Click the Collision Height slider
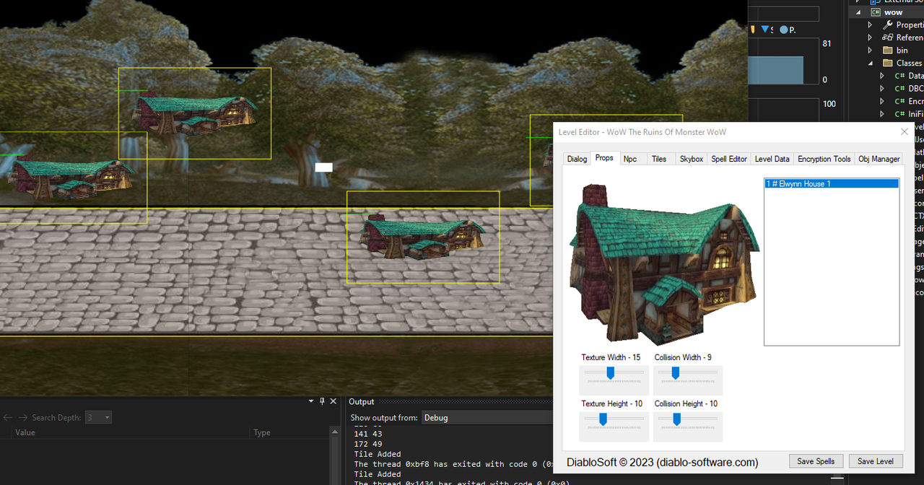The height and width of the screenshot is (485, 924). pos(688,426)
